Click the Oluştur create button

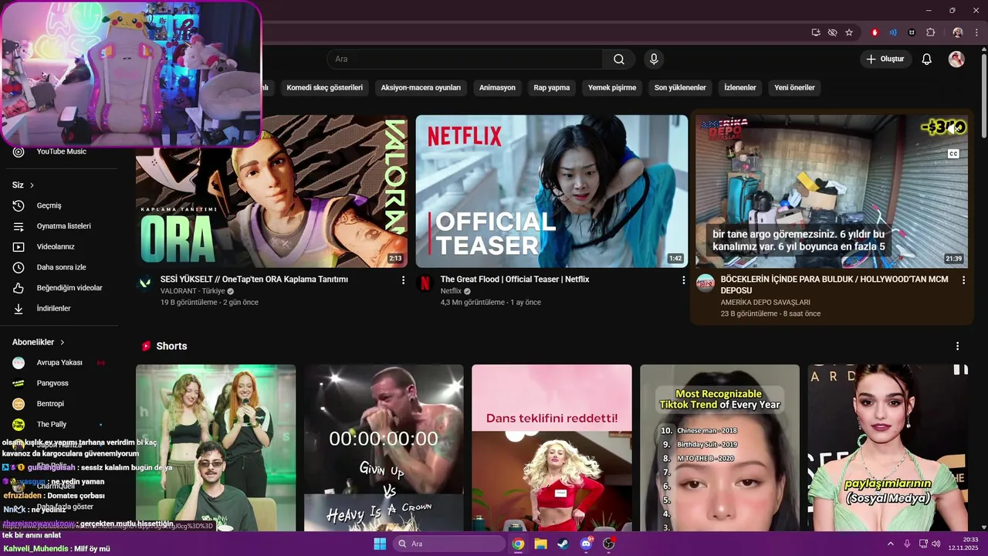click(885, 59)
